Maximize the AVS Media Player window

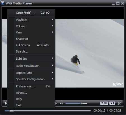(118, 4)
